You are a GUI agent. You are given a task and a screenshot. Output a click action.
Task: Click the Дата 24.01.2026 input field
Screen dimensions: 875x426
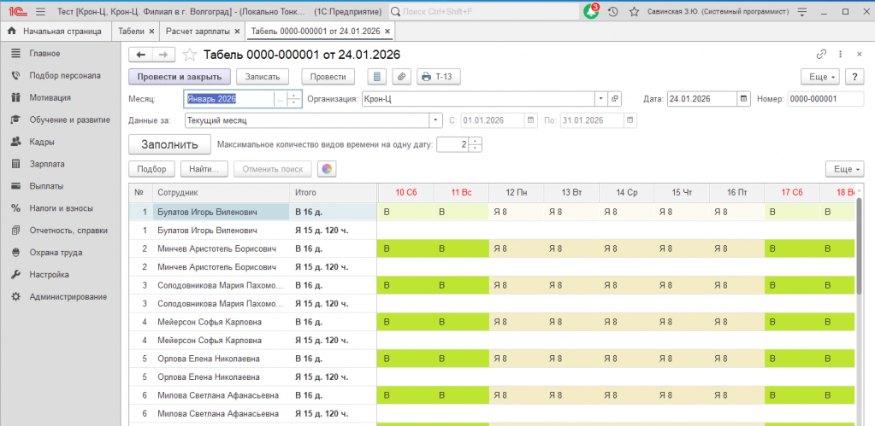coord(702,98)
